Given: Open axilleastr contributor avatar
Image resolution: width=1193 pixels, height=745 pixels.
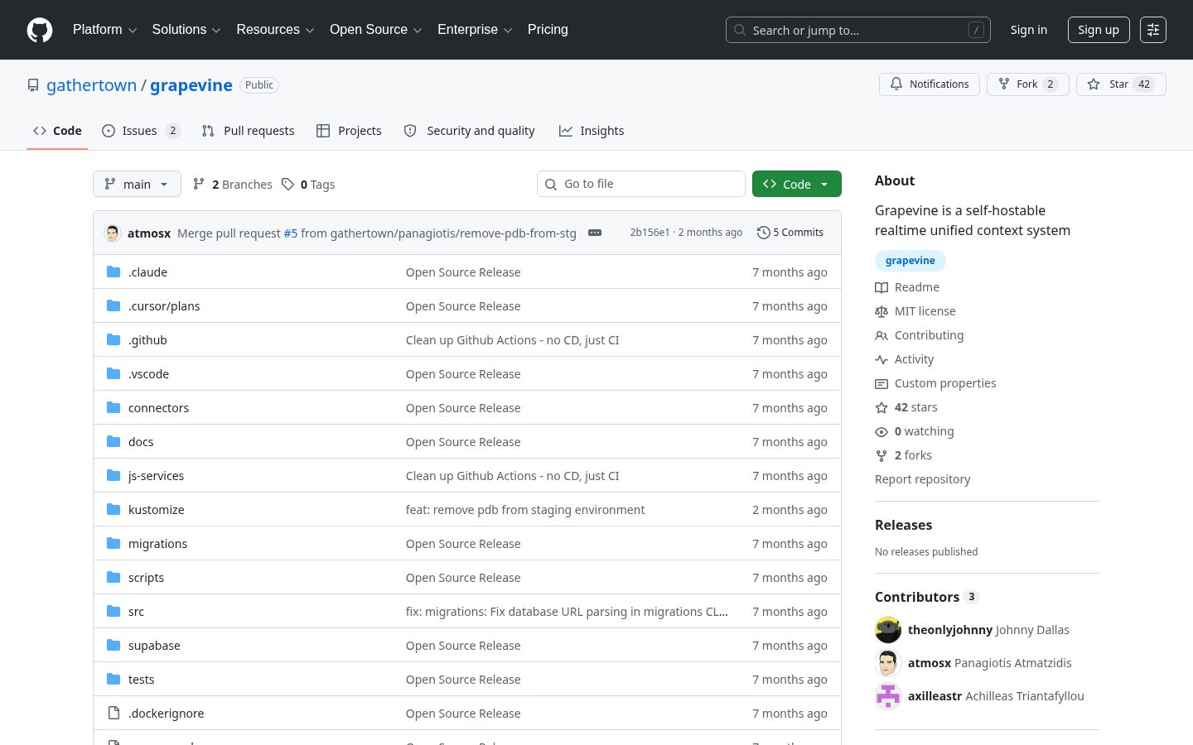Looking at the screenshot, I should click(x=888, y=696).
